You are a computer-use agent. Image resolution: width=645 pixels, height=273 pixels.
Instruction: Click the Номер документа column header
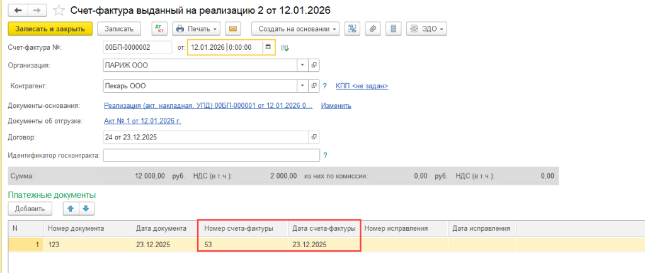click(88, 228)
